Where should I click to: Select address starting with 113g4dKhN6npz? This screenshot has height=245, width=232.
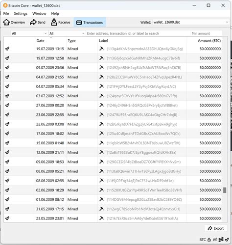click(x=145, y=49)
